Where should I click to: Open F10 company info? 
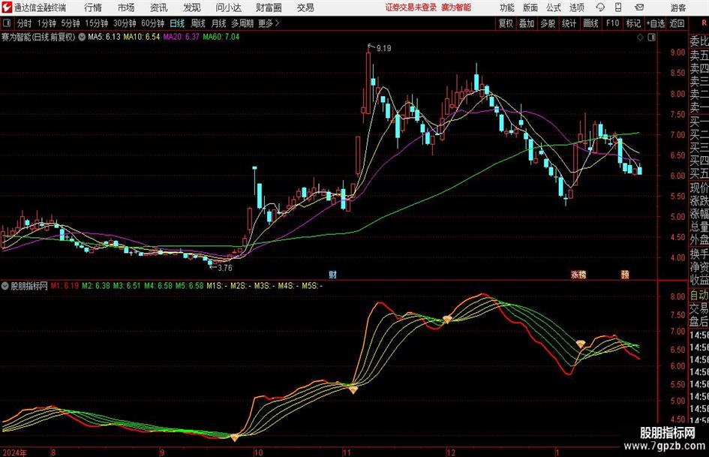point(613,23)
